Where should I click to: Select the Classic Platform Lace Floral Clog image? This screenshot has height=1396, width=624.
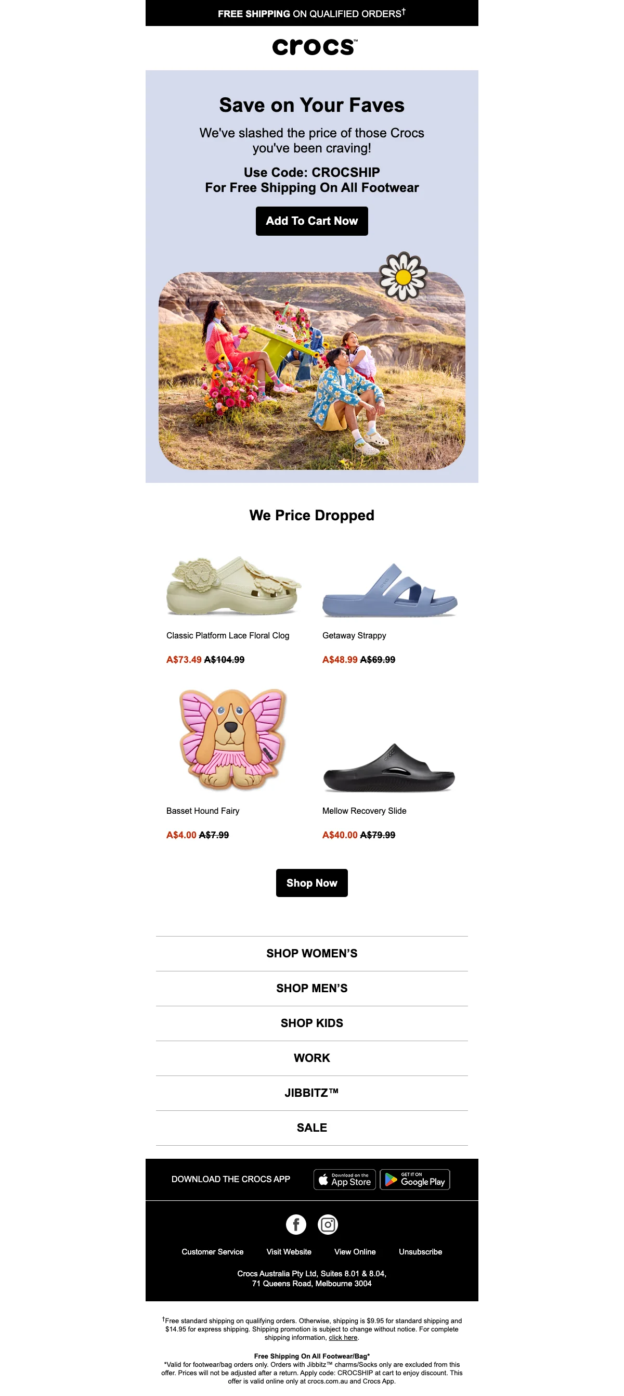[234, 585]
